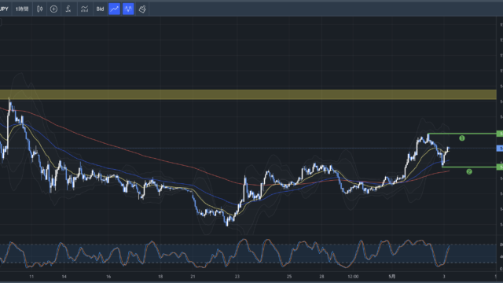Open the 1時間 timeframe selector
This screenshot has height=283, width=503.
pos(22,9)
